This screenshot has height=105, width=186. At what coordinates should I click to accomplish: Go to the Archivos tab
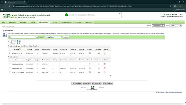click(55, 22)
